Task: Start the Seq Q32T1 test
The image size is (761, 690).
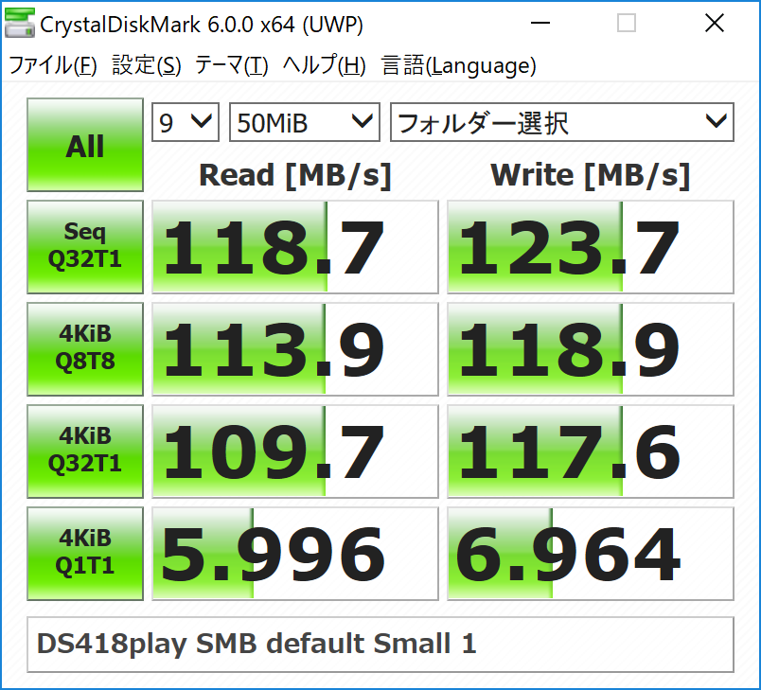Action: 85,247
